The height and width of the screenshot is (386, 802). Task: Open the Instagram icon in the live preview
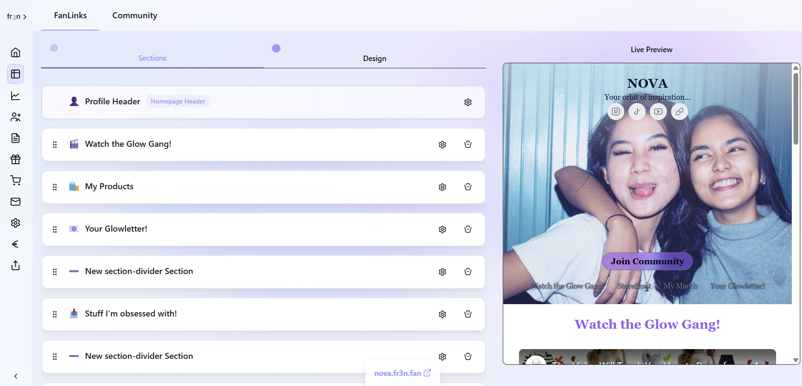(615, 112)
